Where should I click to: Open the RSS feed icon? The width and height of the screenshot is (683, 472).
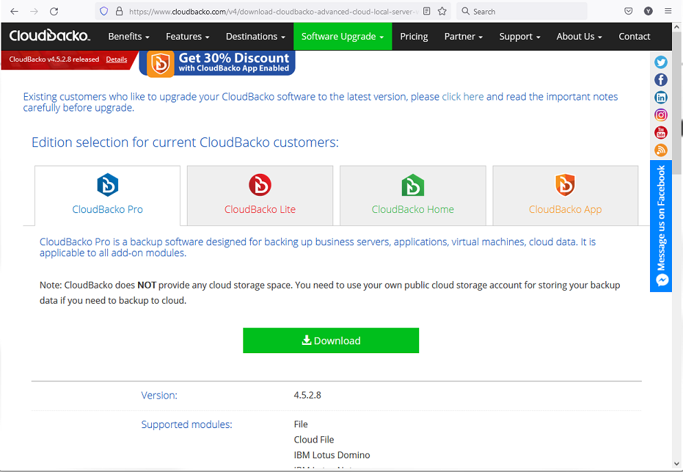coord(661,150)
